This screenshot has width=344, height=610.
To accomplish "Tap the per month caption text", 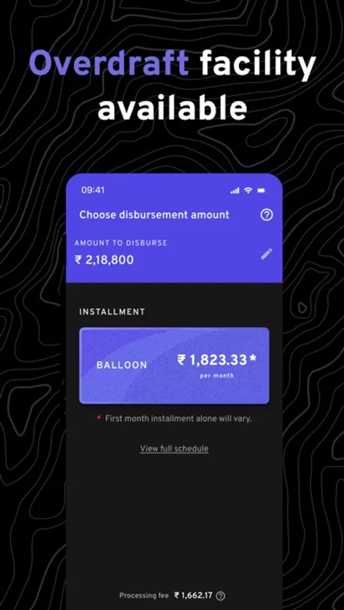I will pos(217,375).
